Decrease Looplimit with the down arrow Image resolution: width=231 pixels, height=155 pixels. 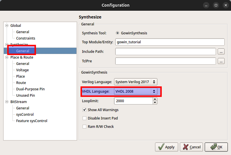(x=155, y=102)
